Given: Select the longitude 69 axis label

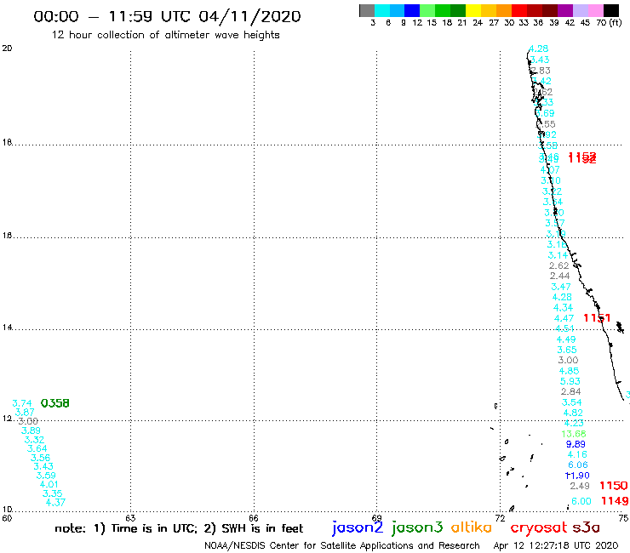Looking at the screenshot, I should (x=376, y=518).
